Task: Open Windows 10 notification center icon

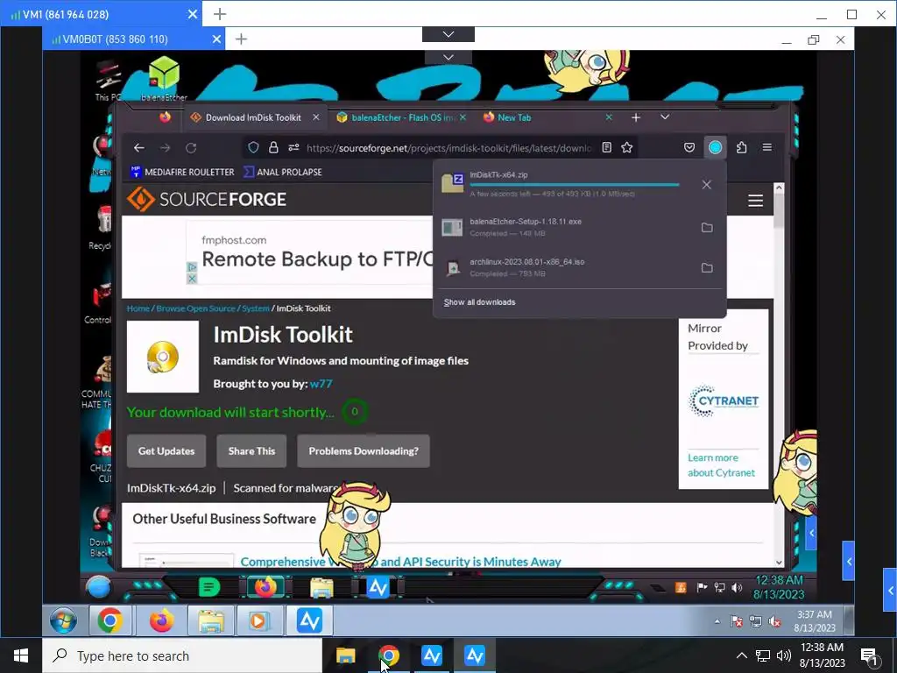Action: [870, 657]
